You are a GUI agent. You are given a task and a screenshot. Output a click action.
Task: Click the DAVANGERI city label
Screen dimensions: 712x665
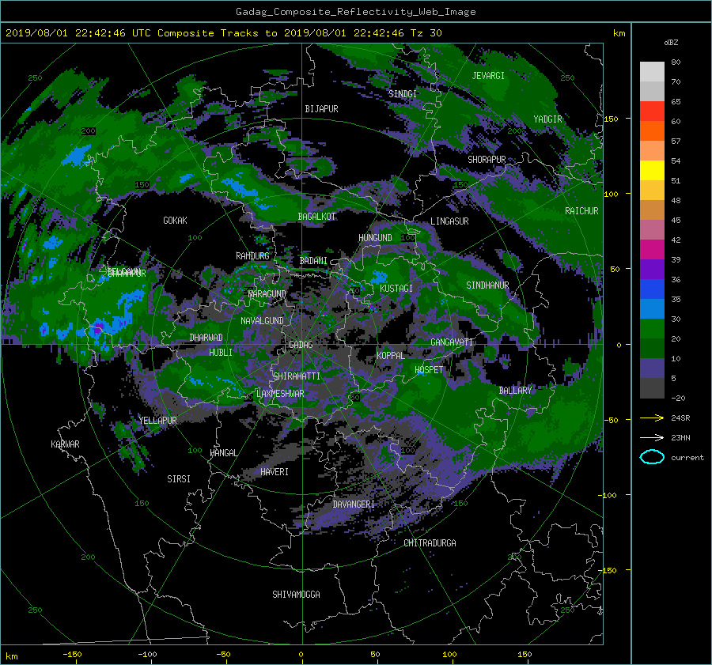[354, 504]
